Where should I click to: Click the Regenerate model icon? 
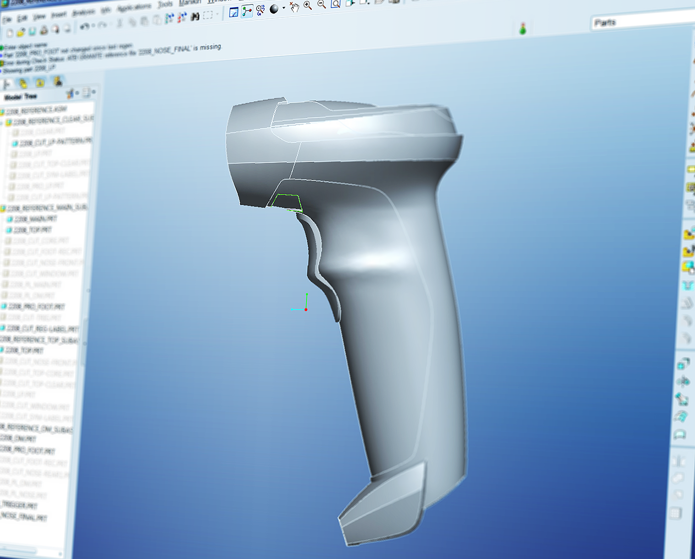169,18
